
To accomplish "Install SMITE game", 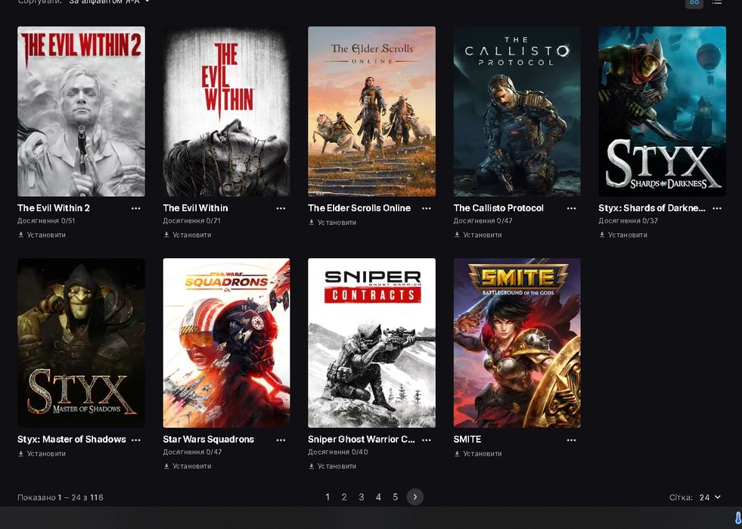I will 477,453.
